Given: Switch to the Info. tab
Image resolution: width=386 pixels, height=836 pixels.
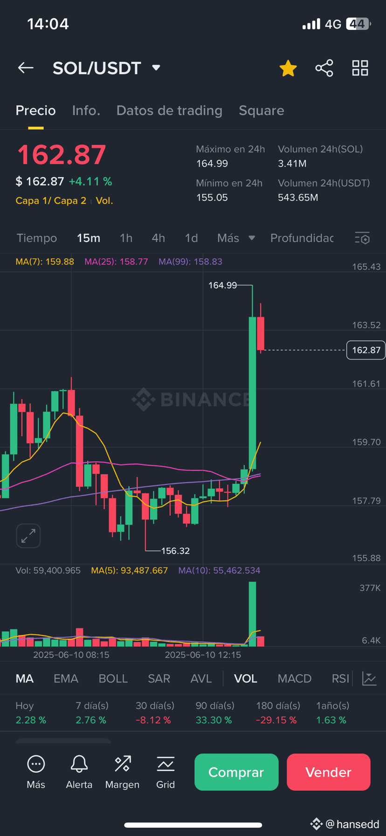Looking at the screenshot, I should click(x=86, y=111).
